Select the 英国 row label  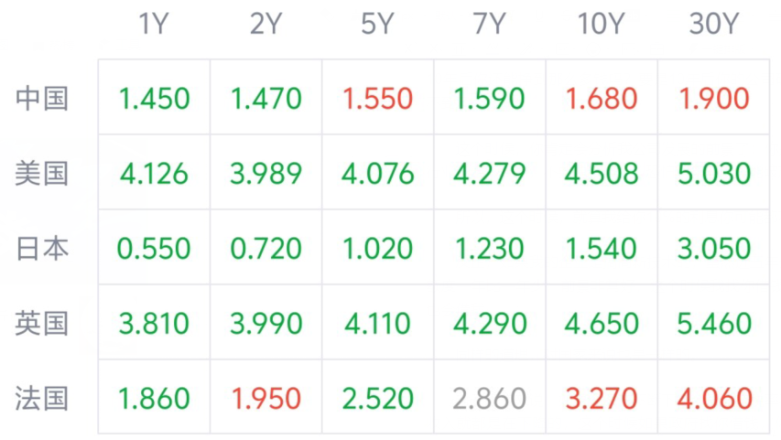point(42,324)
